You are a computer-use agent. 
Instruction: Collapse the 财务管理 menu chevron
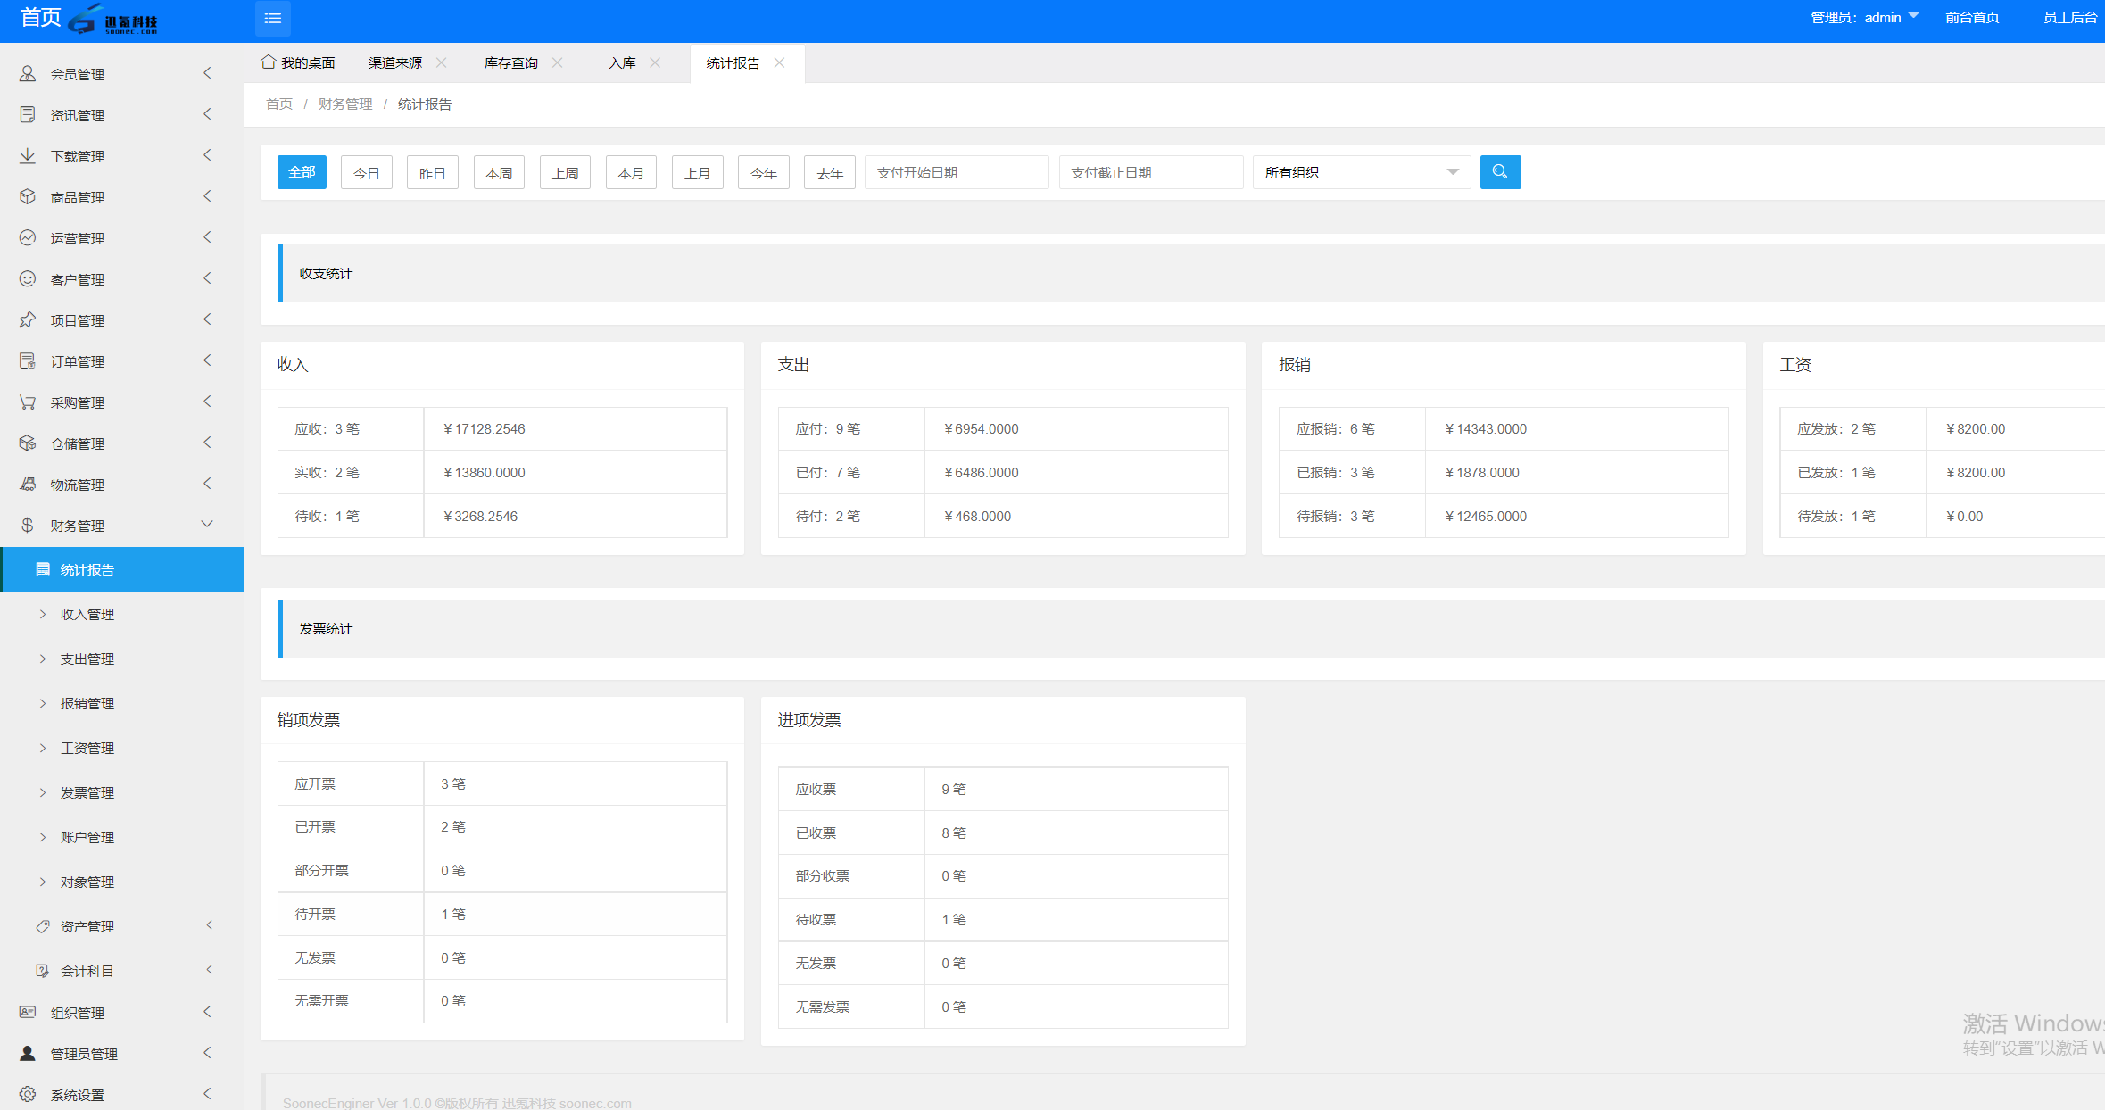[x=207, y=524]
